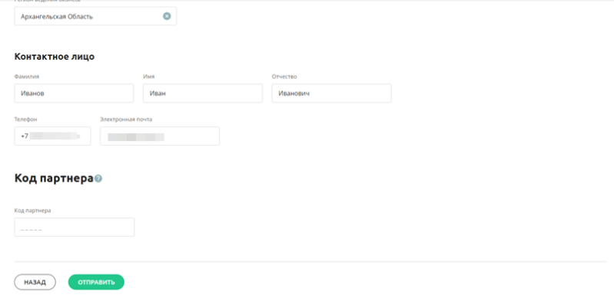Click the Телефон input starting with +7
The image size is (614, 298).
pyautogui.click(x=52, y=136)
